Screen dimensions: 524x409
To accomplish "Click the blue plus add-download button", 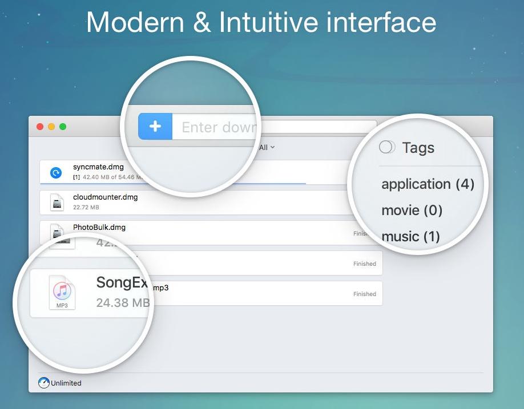I will (155, 126).
